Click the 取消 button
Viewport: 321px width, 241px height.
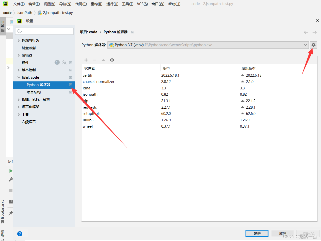point(282,234)
